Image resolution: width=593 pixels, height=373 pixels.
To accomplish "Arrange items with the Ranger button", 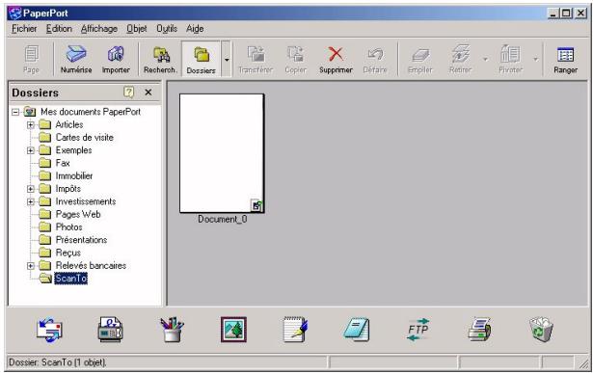I will click(565, 59).
